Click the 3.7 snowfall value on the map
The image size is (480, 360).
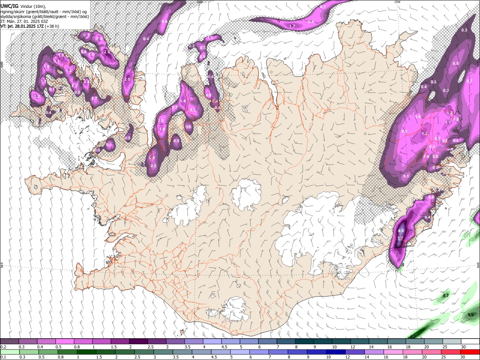400,238
